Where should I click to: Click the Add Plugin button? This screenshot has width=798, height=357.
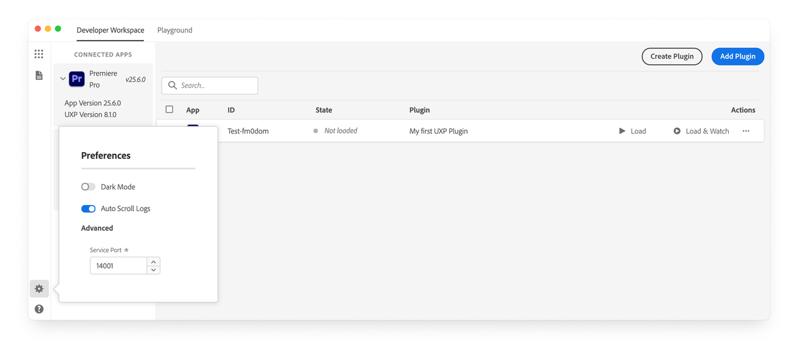coord(738,56)
